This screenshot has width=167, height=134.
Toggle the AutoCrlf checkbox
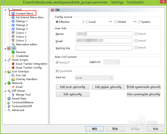pos(57,62)
